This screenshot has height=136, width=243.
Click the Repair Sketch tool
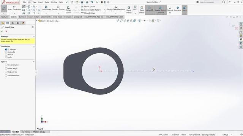pos(129,10)
